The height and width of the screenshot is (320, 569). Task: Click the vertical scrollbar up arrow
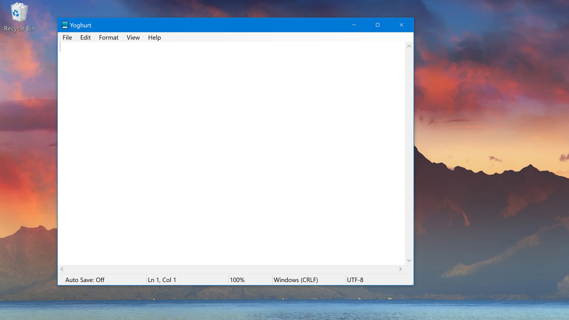point(409,46)
